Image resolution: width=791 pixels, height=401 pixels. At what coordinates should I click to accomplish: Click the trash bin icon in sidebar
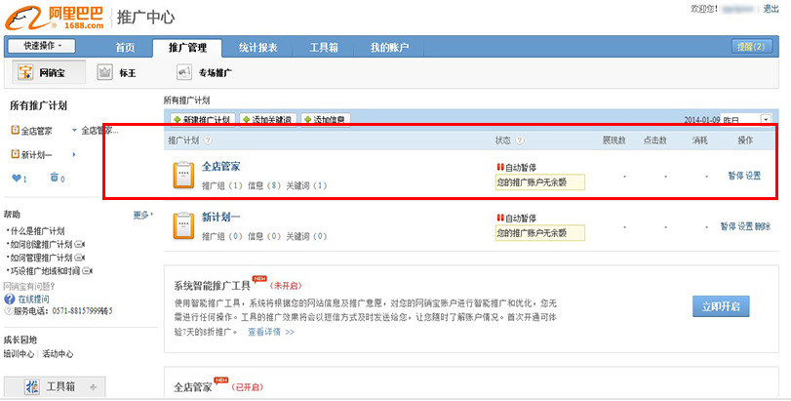pyautogui.click(x=55, y=178)
